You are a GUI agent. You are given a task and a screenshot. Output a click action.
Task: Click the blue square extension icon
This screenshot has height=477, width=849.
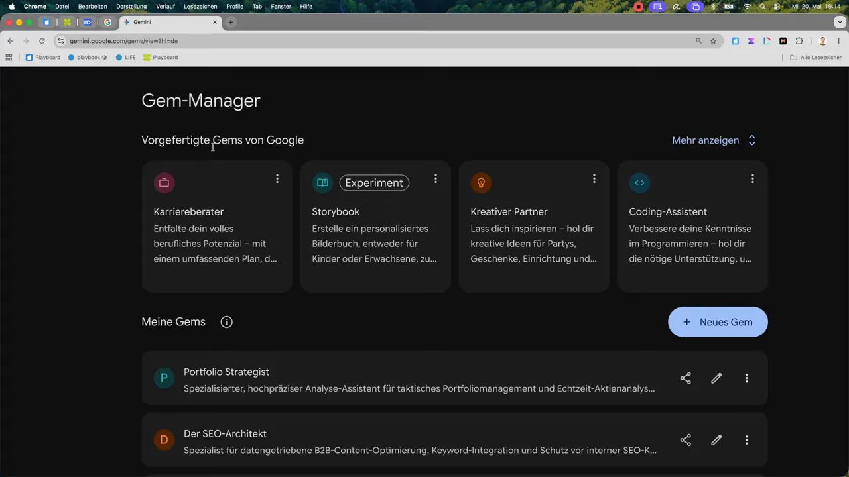coord(736,41)
